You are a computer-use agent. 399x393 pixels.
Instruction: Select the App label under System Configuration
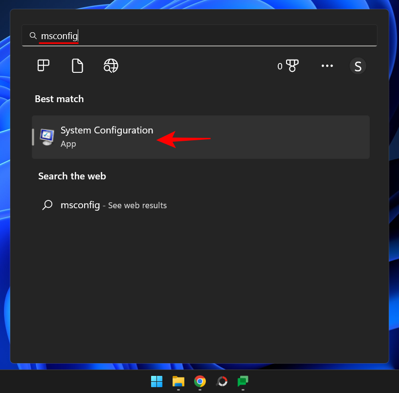pyautogui.click(x=68, y=144)
